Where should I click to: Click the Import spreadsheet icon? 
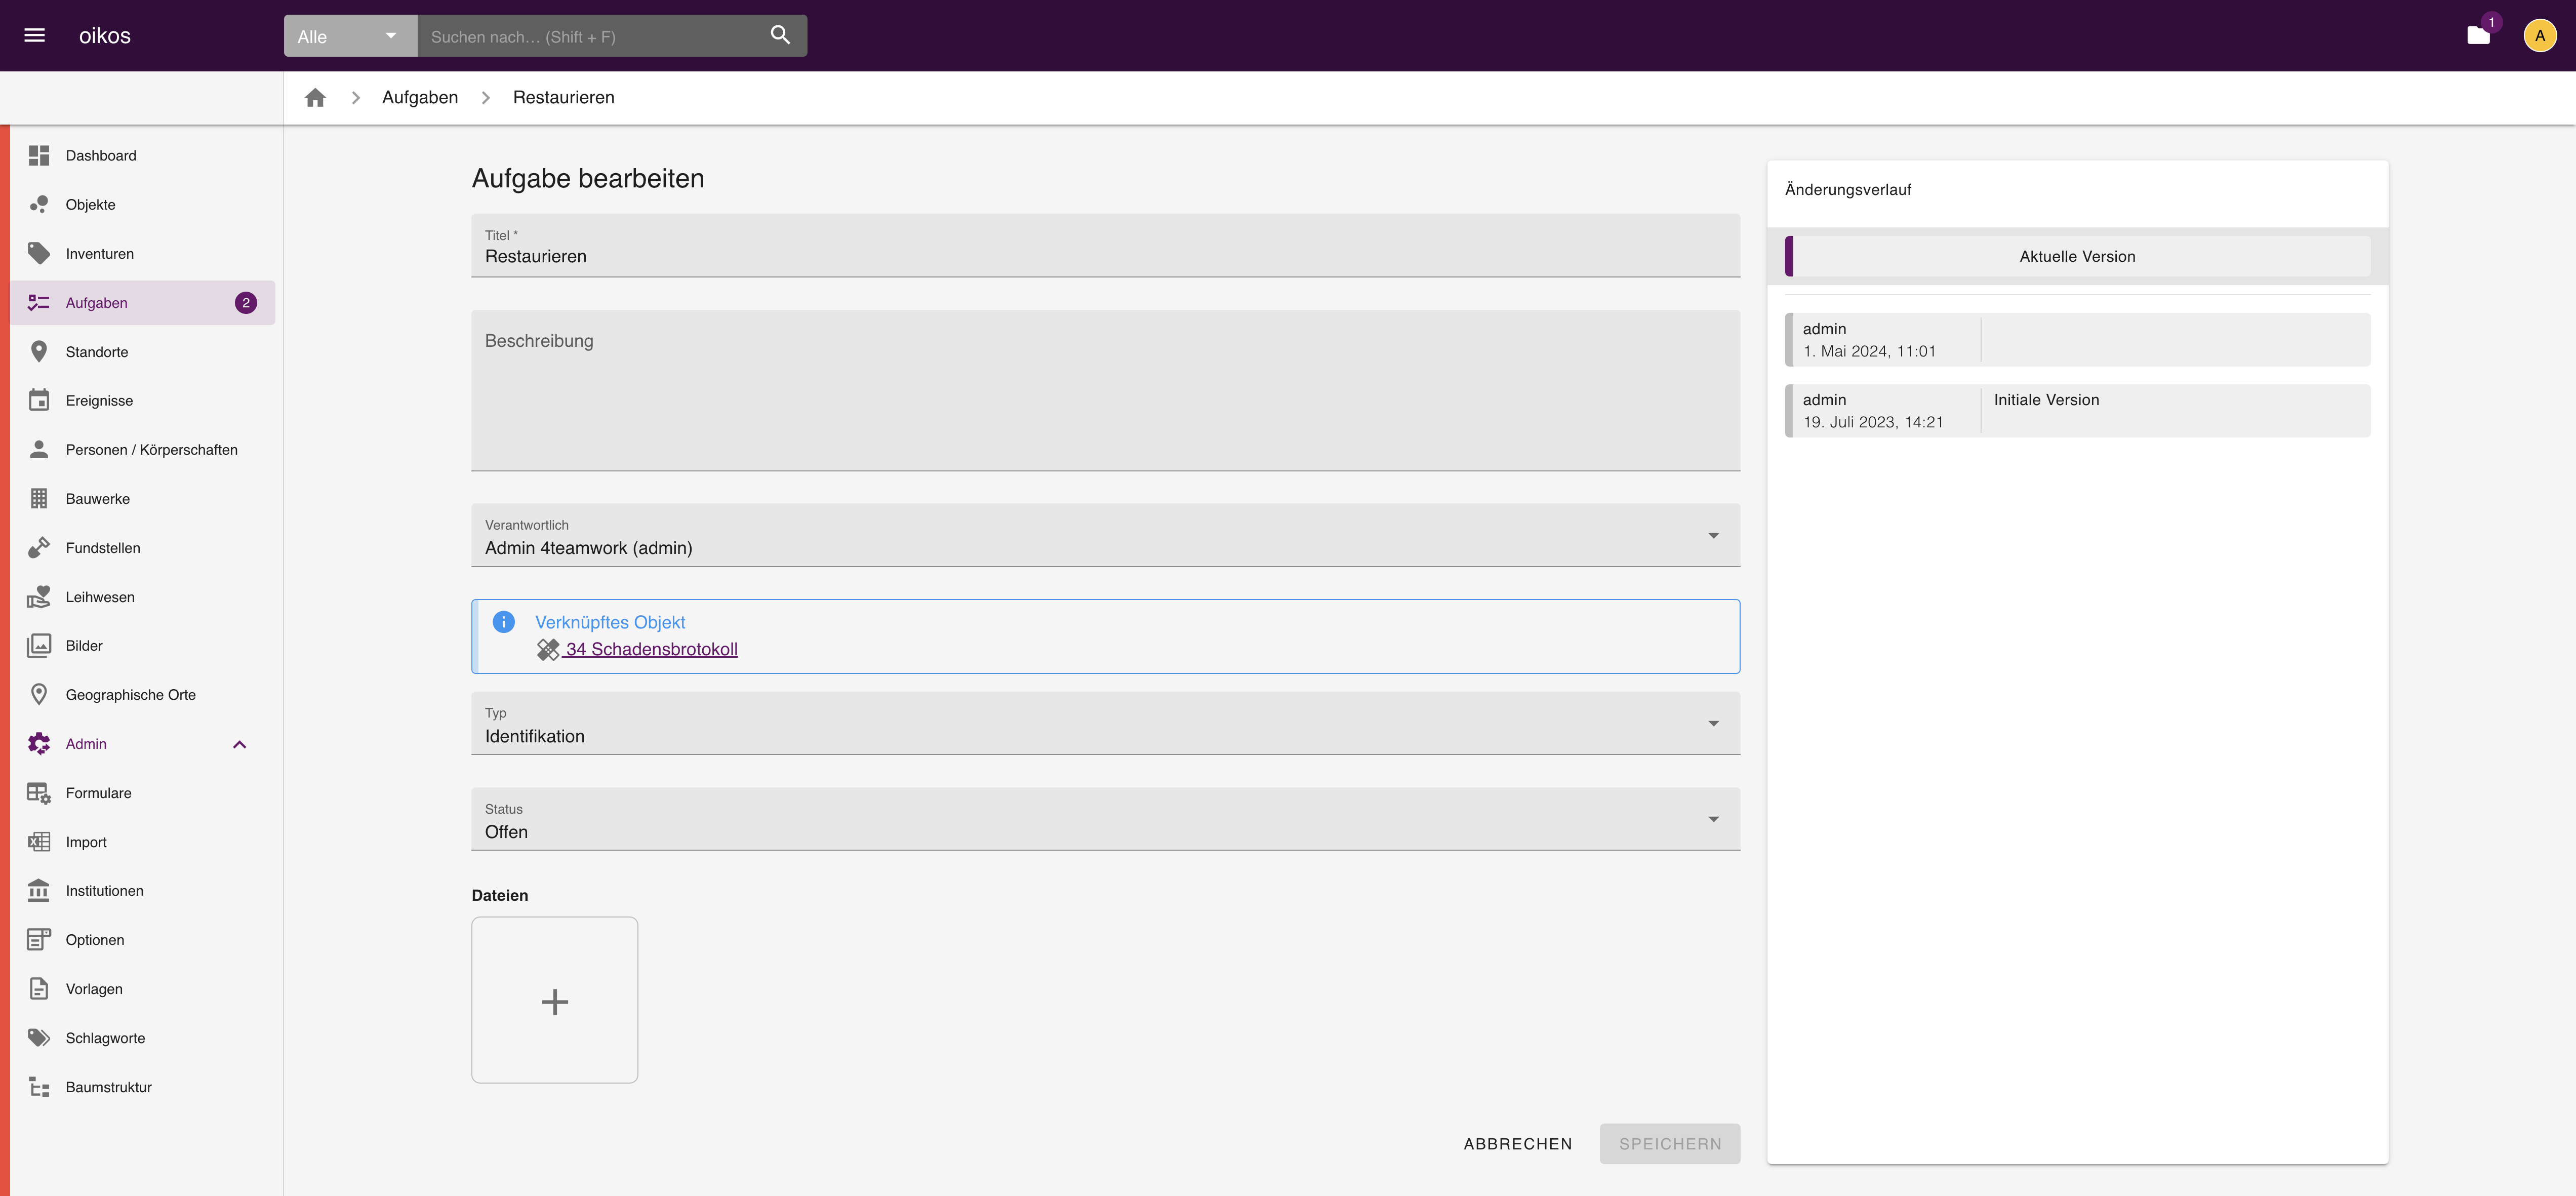tap(39, 842)
